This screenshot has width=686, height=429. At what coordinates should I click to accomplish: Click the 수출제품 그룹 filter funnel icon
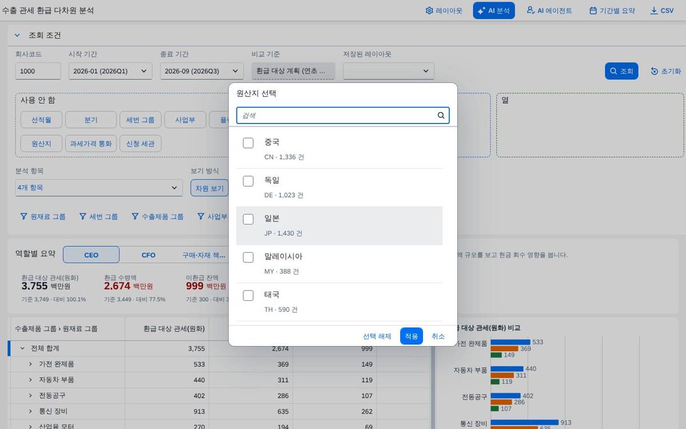[135, 216]
